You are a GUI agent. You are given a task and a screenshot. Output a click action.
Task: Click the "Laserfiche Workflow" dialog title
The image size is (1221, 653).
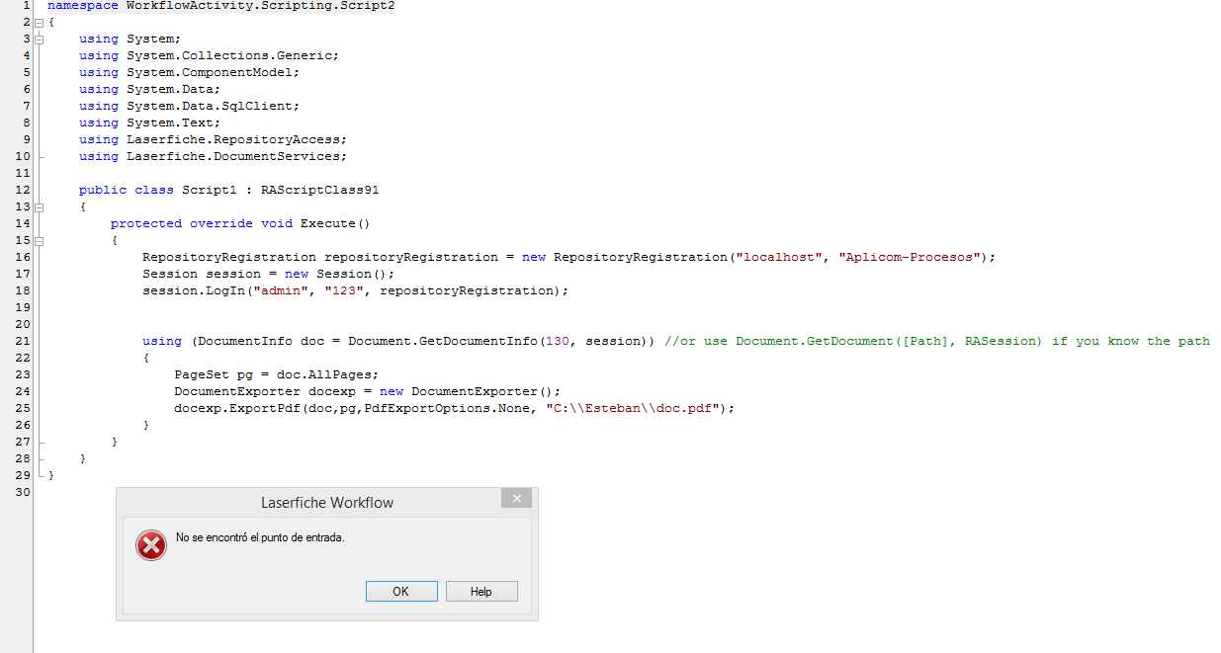pyautogui.click(x=327, y=503)
